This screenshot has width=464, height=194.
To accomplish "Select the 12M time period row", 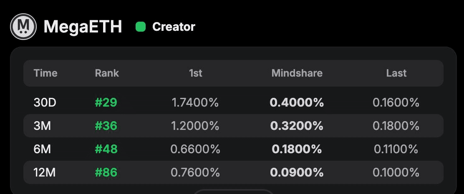I will [45, 172].
